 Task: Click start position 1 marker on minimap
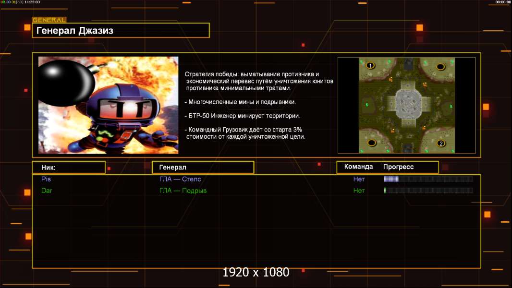(370, 66)
